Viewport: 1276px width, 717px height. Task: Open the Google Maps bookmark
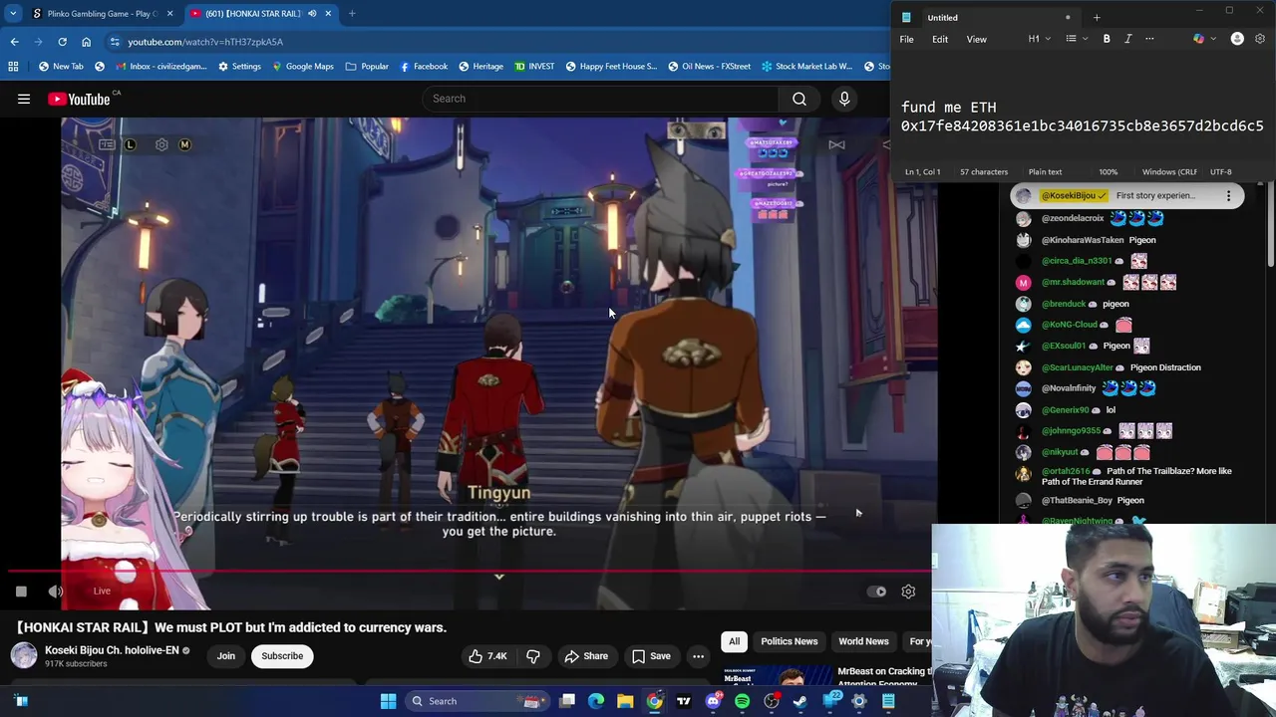303,67
